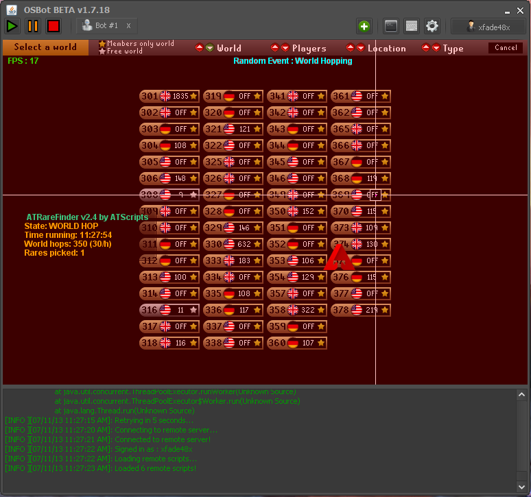Minimize the OSBot window

507,12
